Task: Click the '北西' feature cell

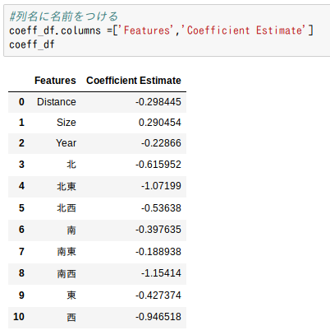Action: tap(66, 208)
